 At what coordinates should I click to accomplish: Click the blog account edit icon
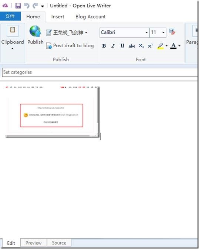pyautogui.click(x=49, y=33)
